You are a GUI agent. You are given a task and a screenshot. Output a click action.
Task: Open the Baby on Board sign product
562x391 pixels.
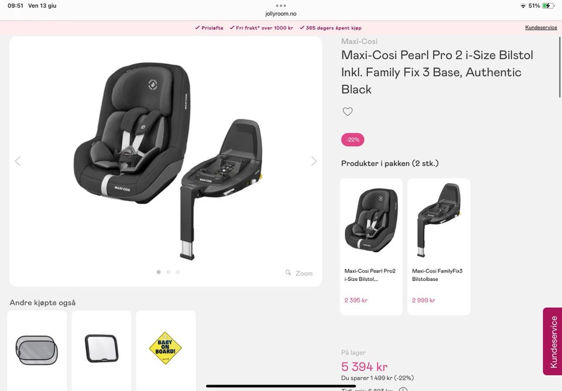tap(166, 351)
